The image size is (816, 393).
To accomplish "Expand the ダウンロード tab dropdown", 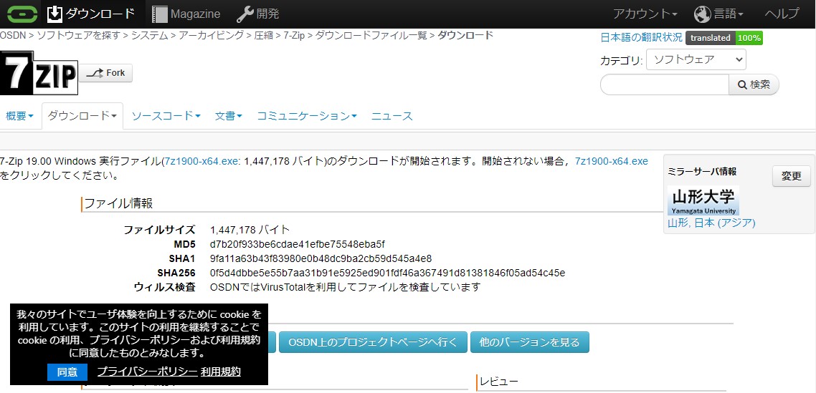I will (82, 116).
